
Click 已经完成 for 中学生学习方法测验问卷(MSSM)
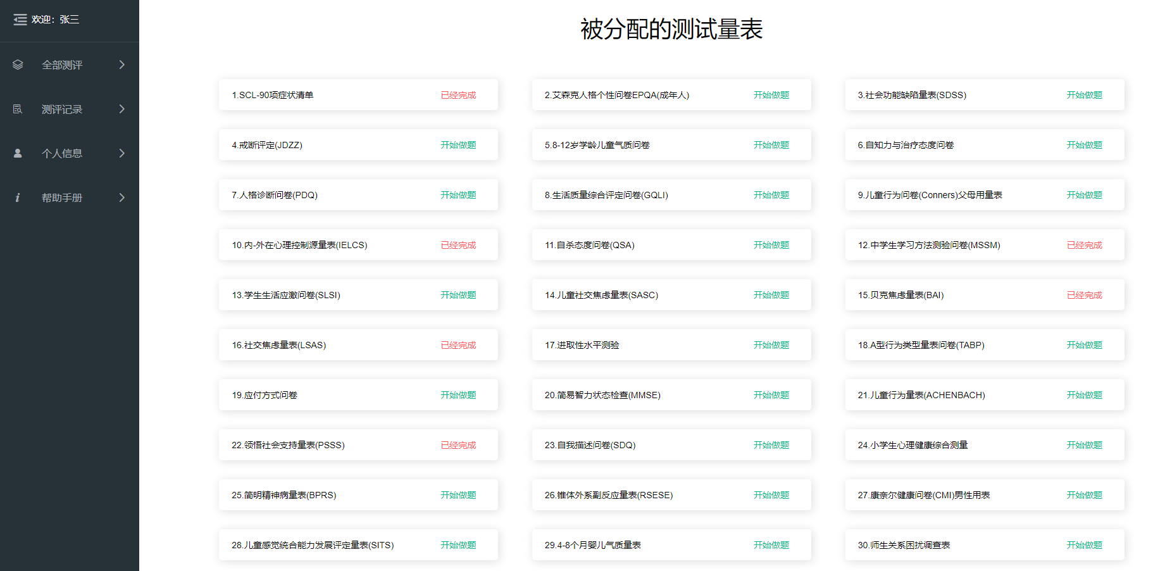1085,245
